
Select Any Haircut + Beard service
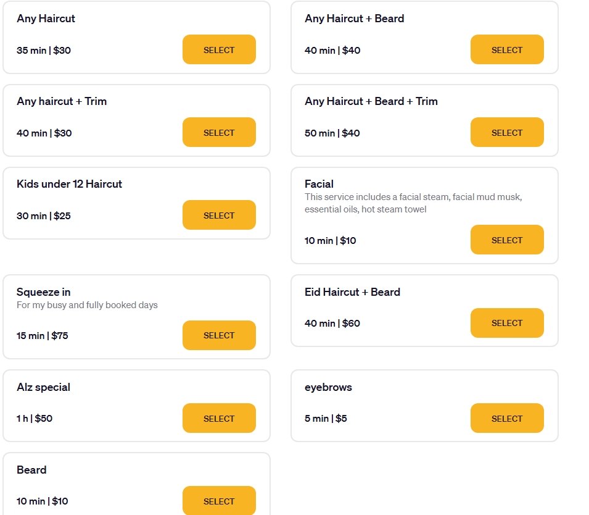click(x=507, y=50)
